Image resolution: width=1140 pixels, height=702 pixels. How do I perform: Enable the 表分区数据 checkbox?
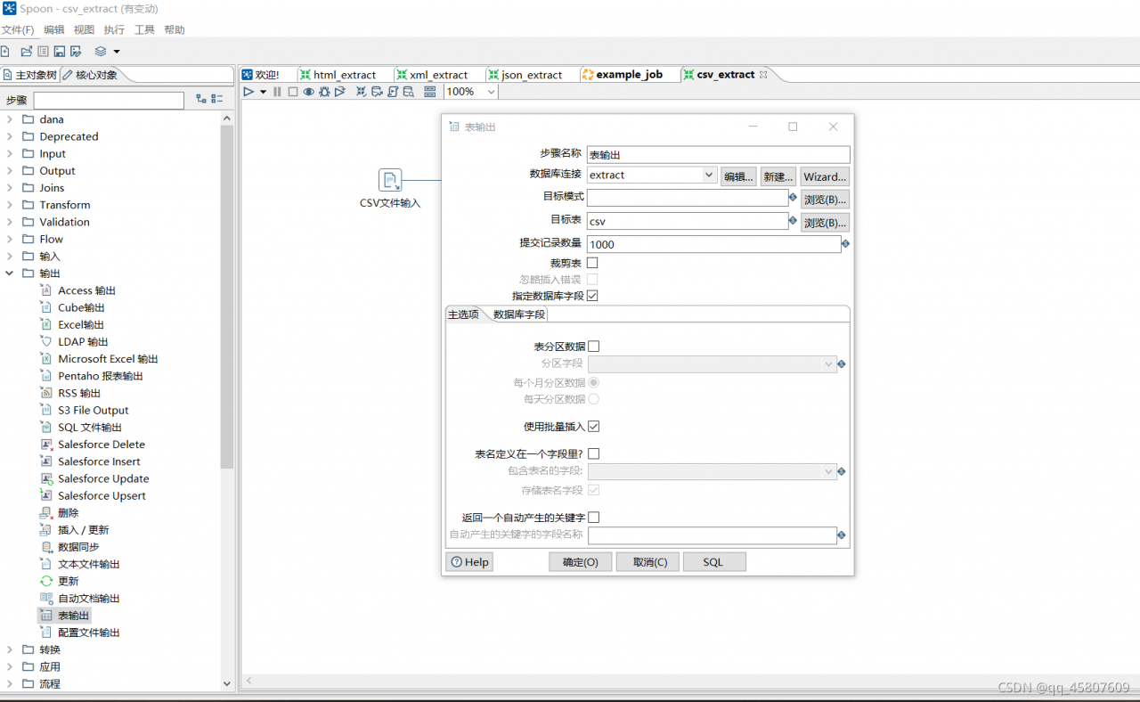point(594,347)
